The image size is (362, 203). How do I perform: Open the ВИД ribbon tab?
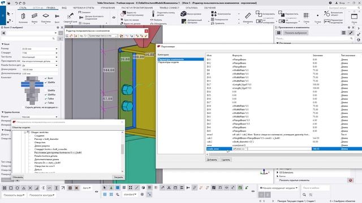[64, 8]
